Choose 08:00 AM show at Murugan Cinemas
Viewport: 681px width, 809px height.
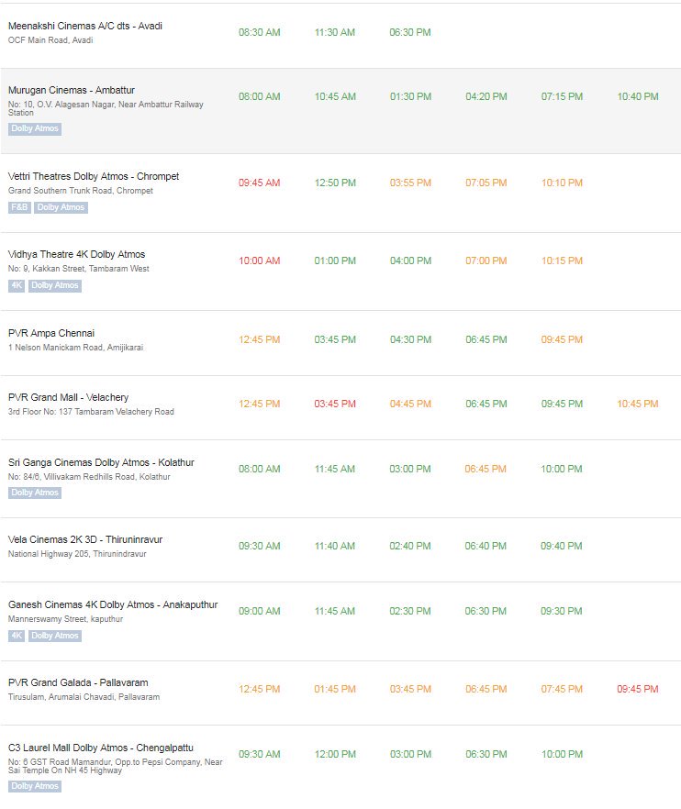259,96
